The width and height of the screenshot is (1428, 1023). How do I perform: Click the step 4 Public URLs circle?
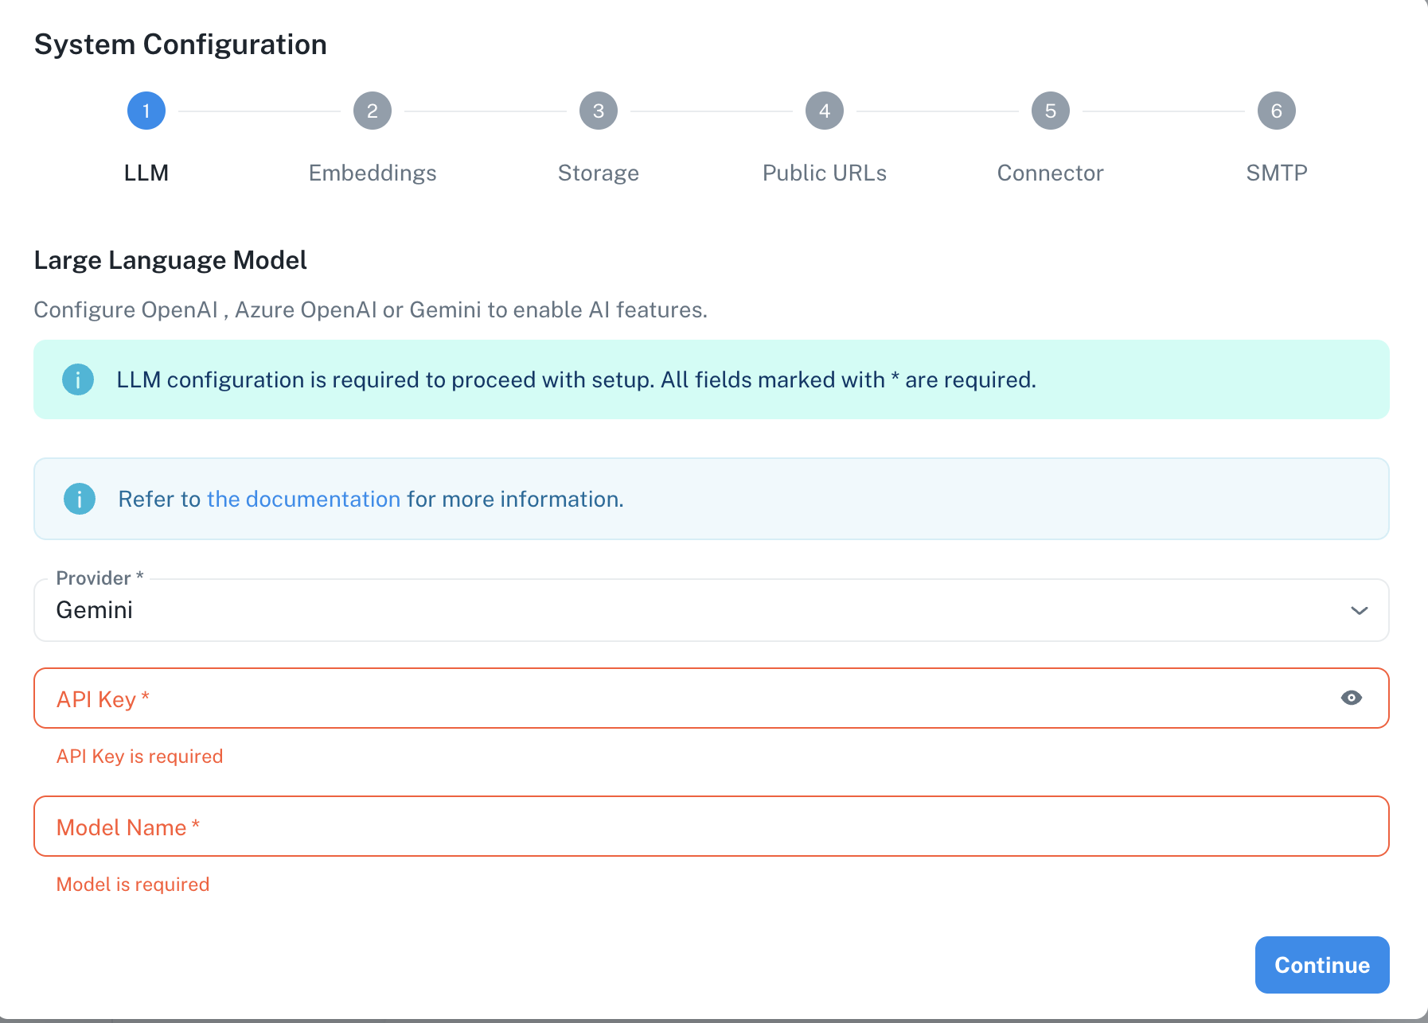coord(825,111)
